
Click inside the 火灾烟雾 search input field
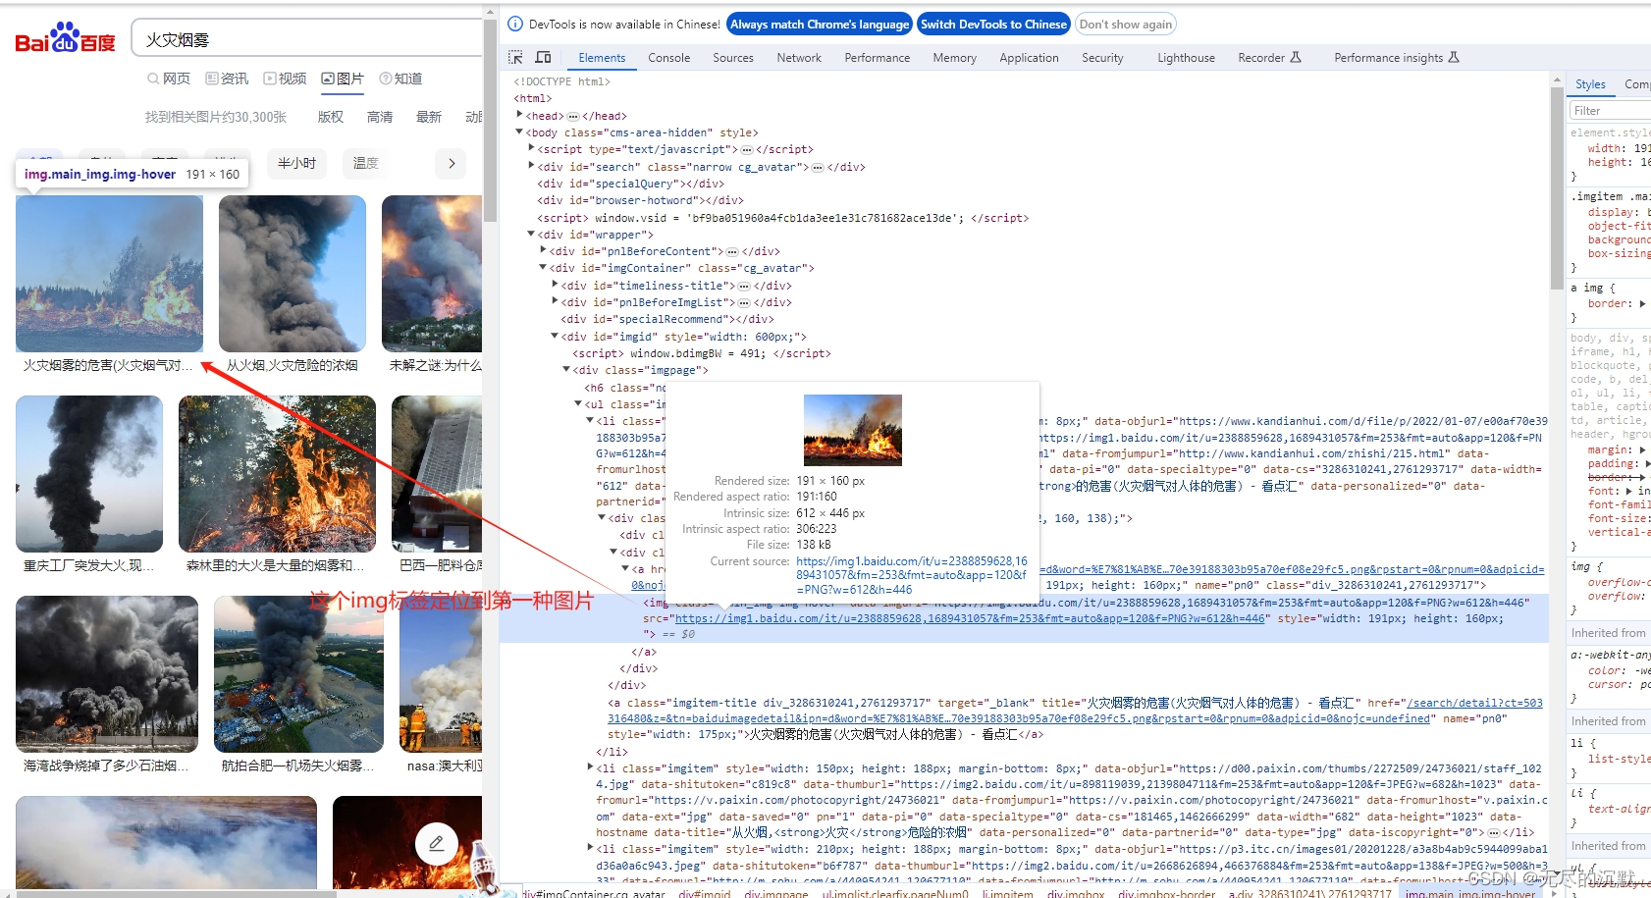(x=294, y=38)
